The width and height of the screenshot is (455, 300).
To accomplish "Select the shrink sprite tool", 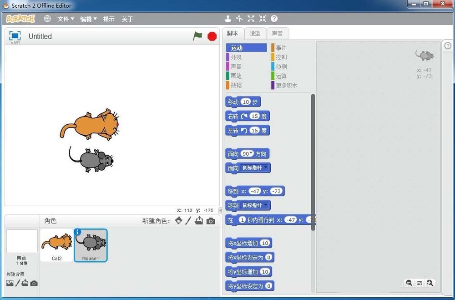I will coord(262,19).
